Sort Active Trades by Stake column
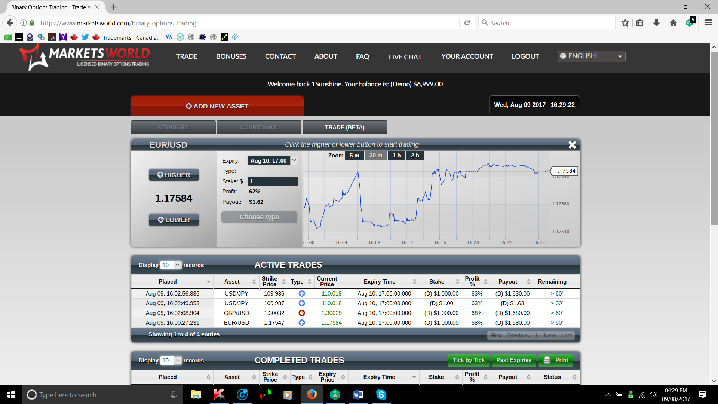 click(441, 282)
